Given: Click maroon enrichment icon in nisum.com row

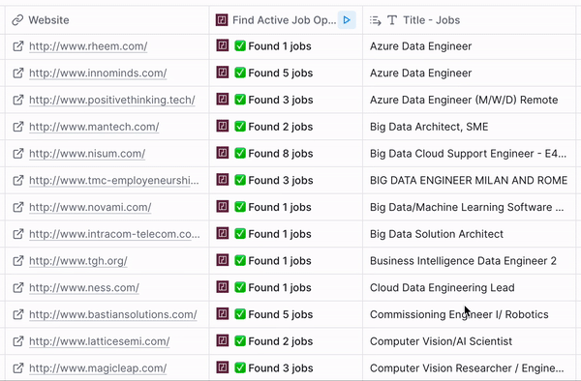Looking at the screenshot, I should (223, 153).
